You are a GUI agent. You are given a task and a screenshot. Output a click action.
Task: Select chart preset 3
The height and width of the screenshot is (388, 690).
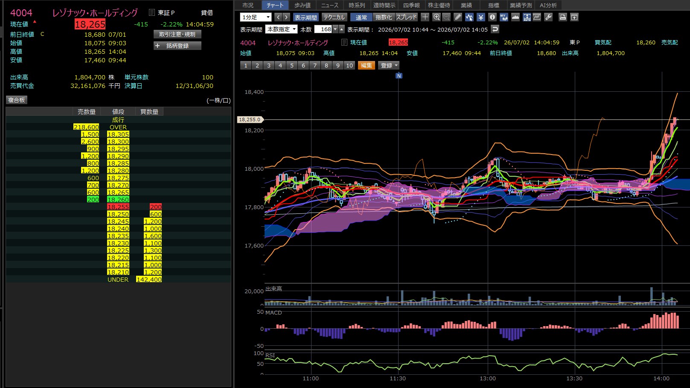tap(269, 65)
